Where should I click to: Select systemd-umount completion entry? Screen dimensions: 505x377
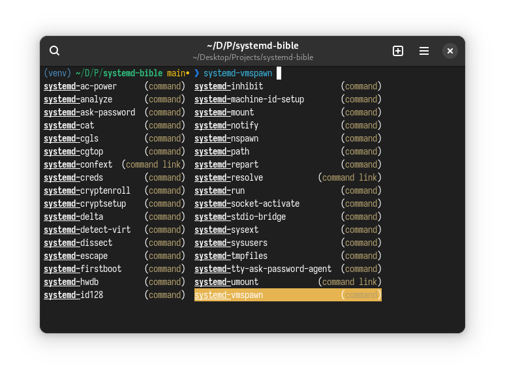(226, 282)
